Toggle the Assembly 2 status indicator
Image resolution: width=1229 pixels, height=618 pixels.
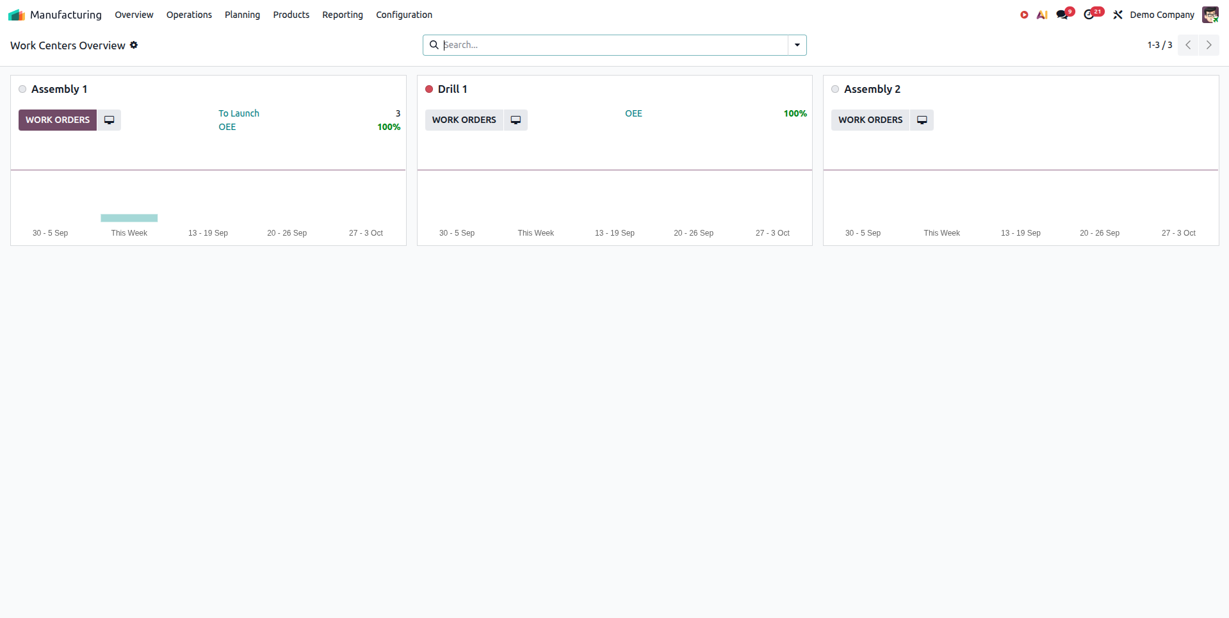pyautogui.click(x=835, y=89)
